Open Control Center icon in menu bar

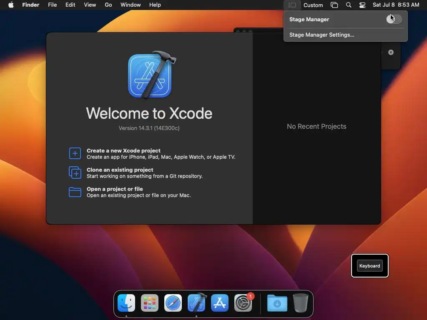point(362,5)
